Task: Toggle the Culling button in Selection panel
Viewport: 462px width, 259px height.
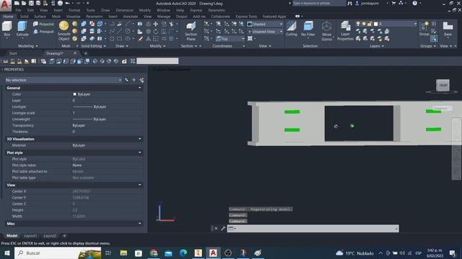Action: [292, 29]
